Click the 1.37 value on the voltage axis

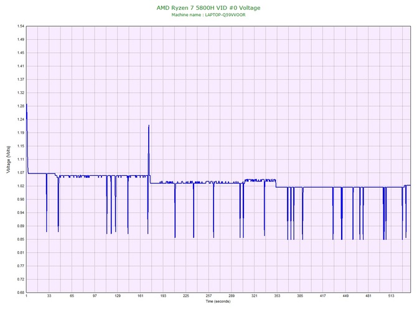tap(21, 80)
